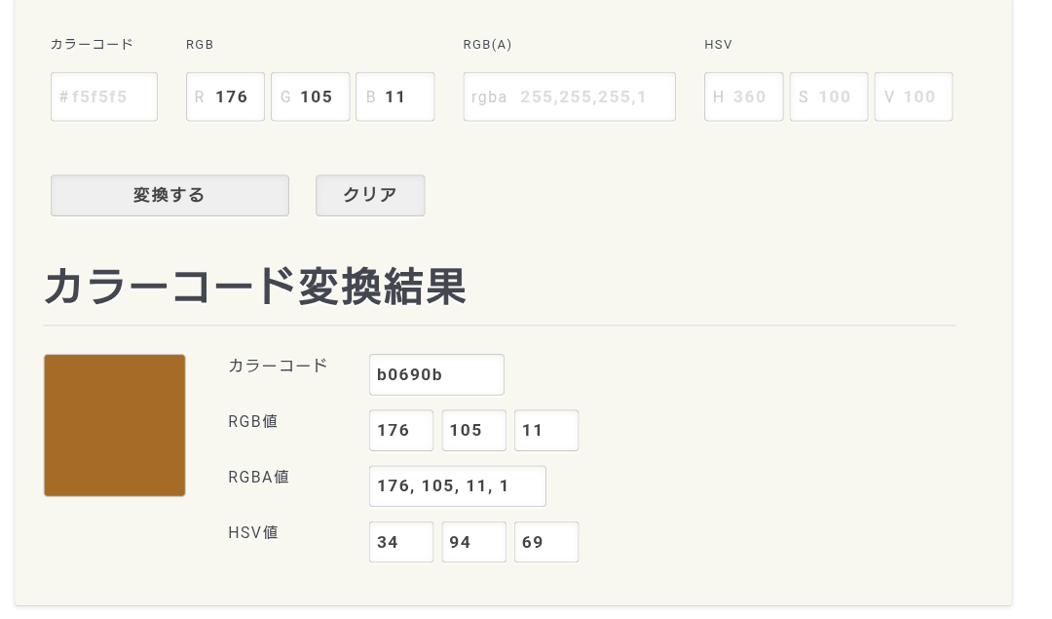Click the HSV value result field 69
Image resolution: width=1052 pixels, height=619 pixels.
pos(546,542)
